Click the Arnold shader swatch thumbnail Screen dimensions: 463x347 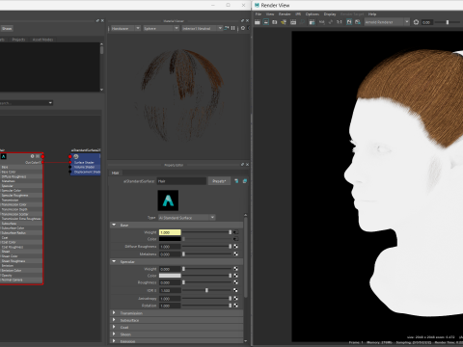tap(168, 200)
